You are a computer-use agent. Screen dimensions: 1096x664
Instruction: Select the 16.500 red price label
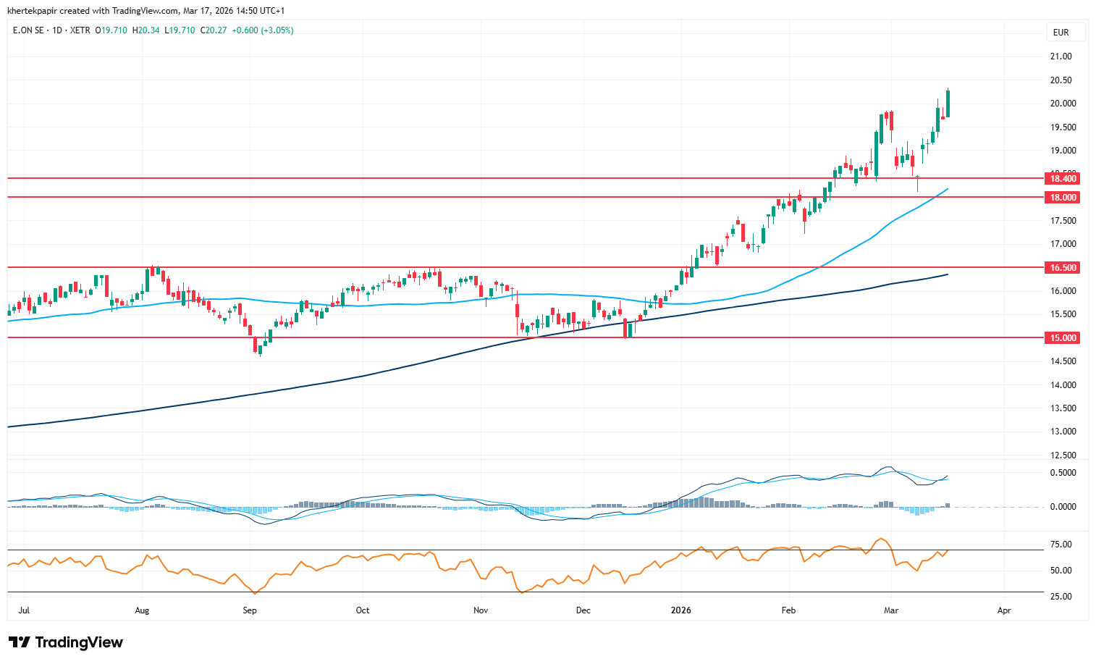[1063, 267]
